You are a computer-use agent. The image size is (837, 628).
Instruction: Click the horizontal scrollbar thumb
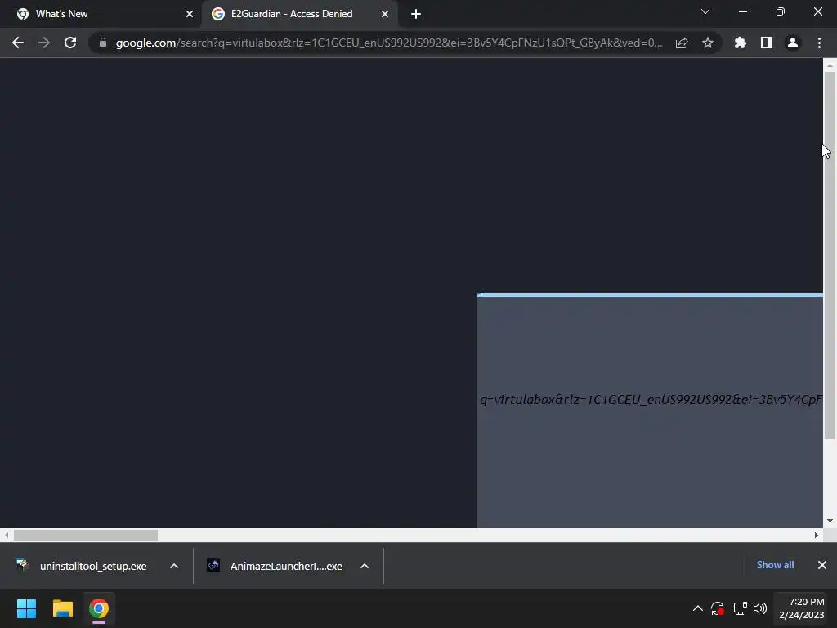[x=85, y=535]
